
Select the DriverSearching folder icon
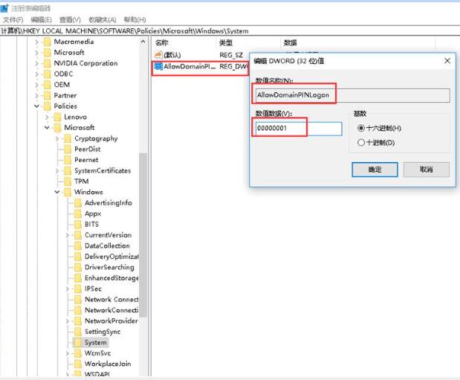(x=78, y=267)
